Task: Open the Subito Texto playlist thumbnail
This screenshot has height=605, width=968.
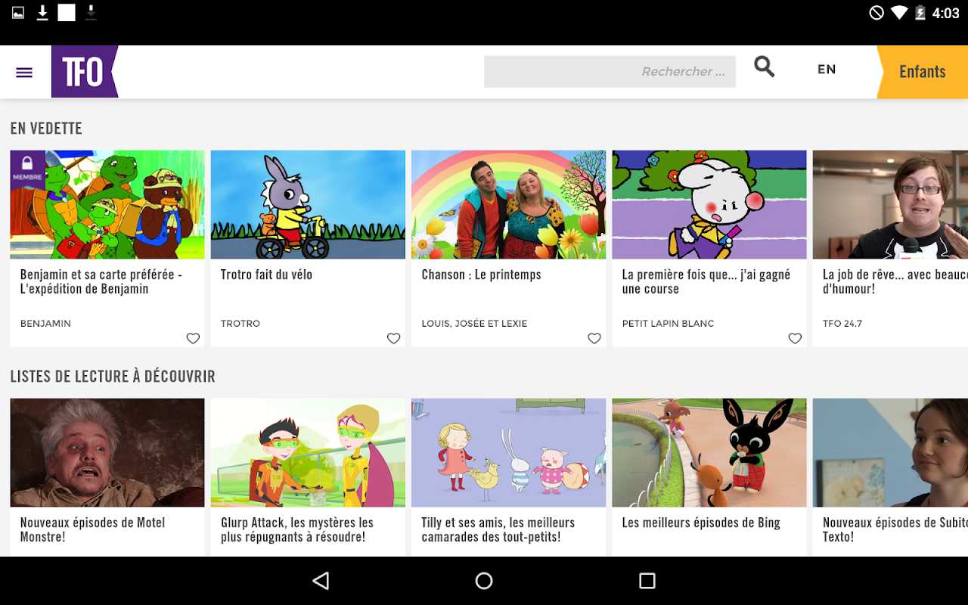Action: click(890, 453)
